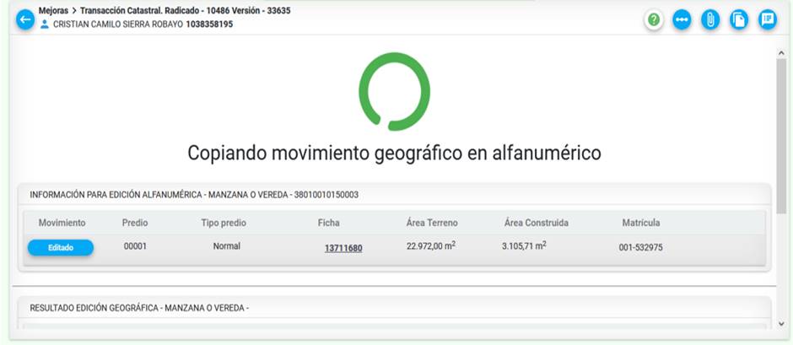Select tipo predio value Normal
793x345 pixels.
click(227, 246)
